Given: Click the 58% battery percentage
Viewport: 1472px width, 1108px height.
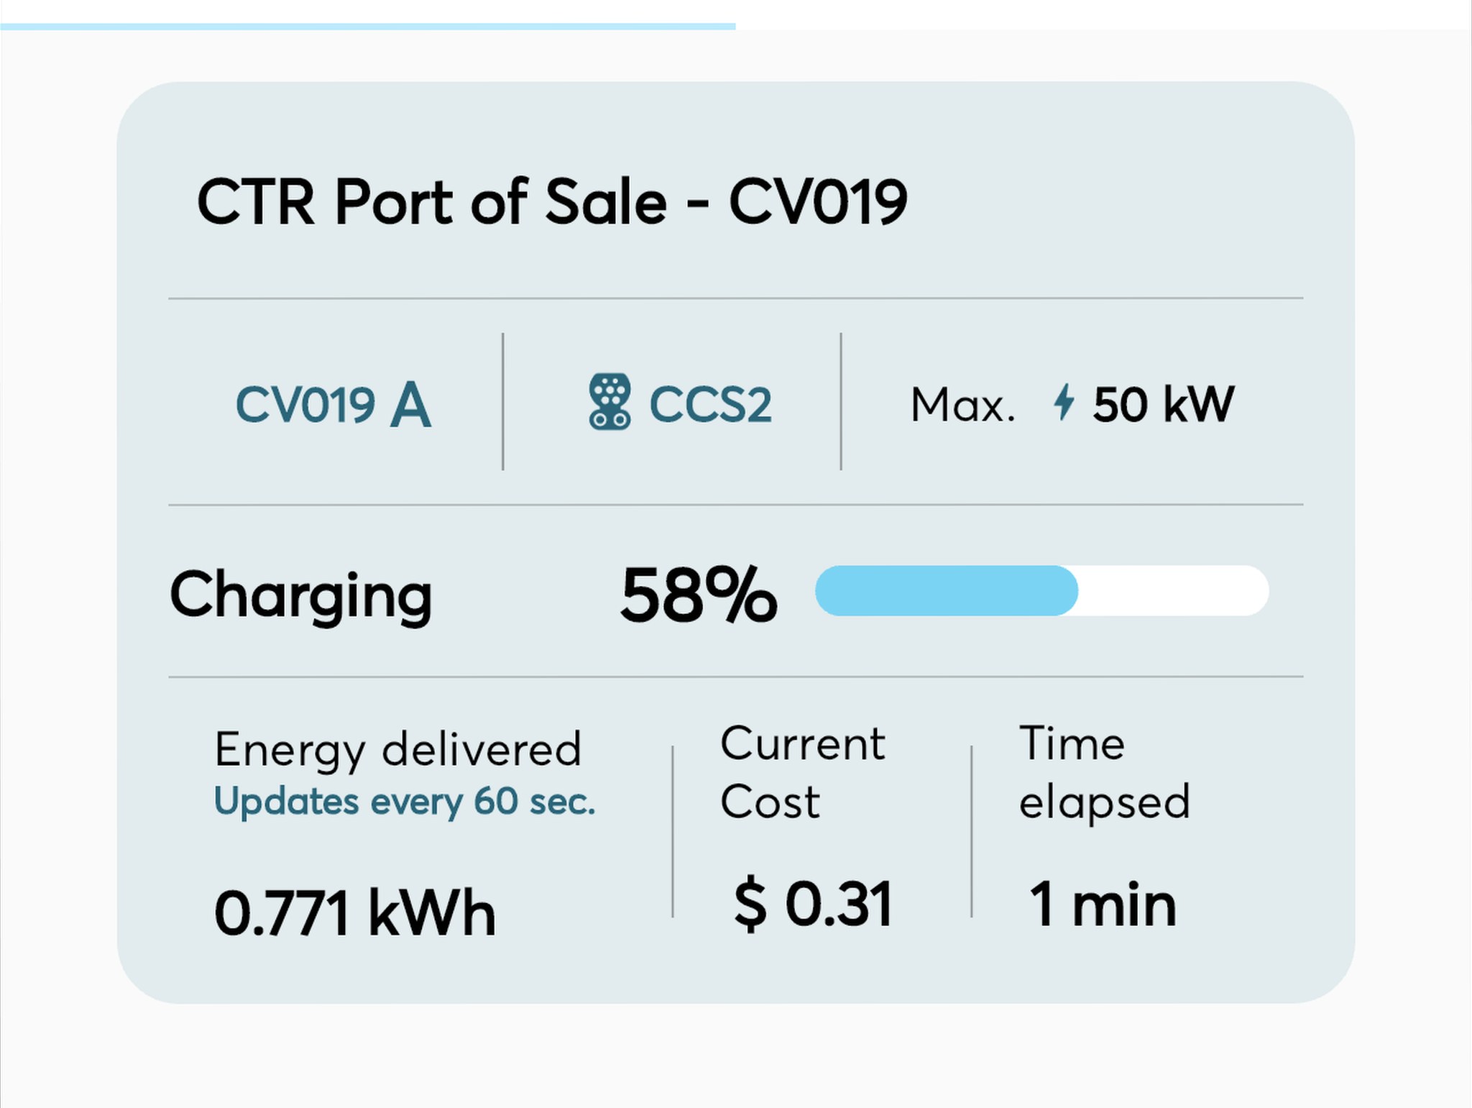Looking at the screenshot, I should click(x=699, y=595).
